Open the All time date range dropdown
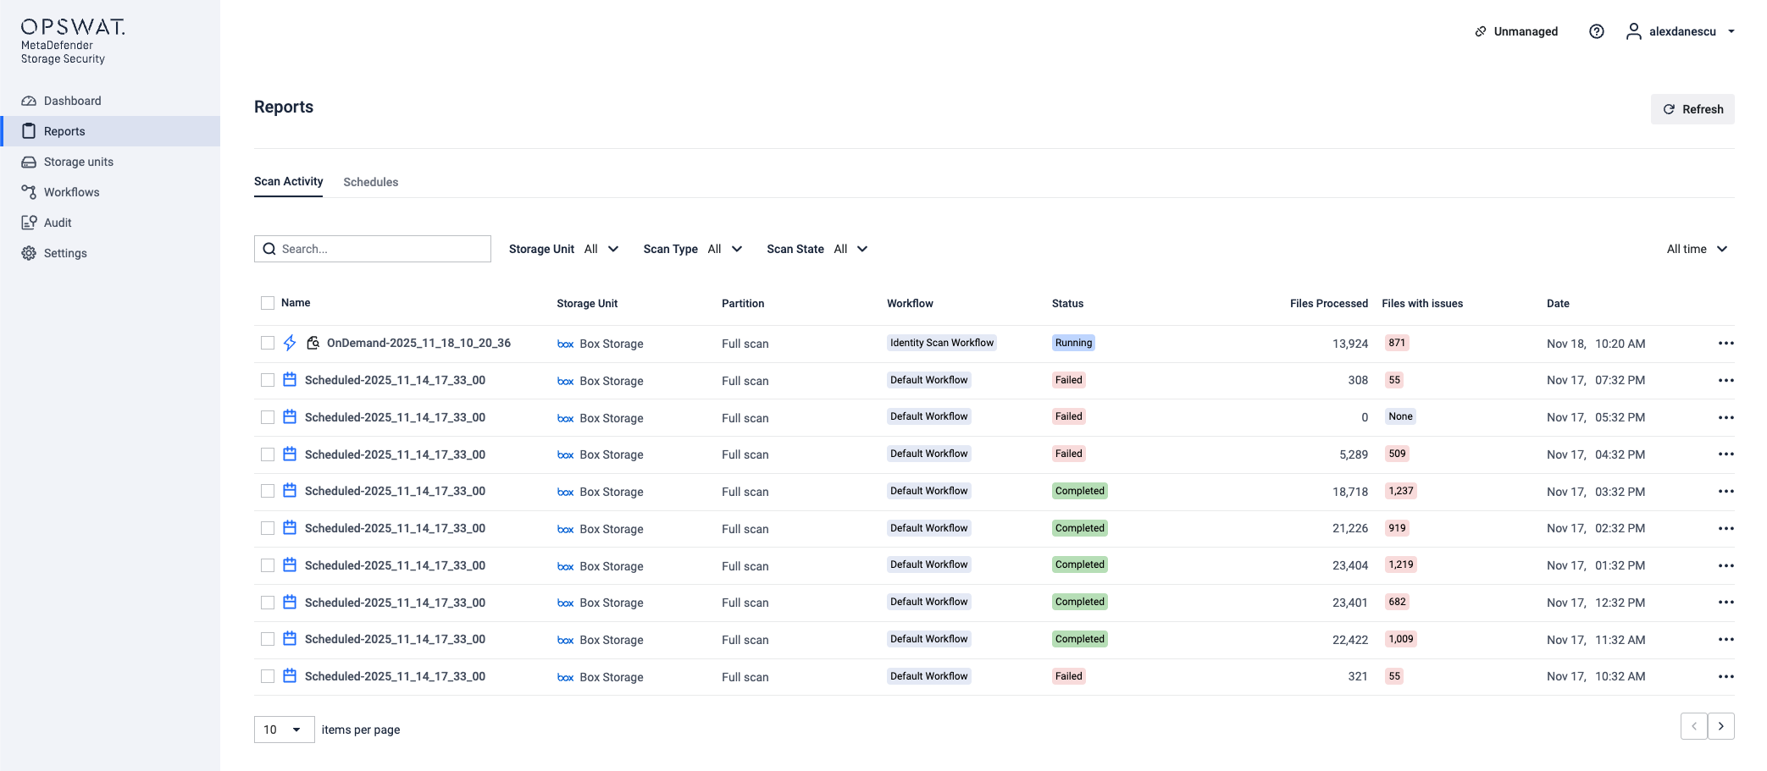This screenshot has height=771, width=1767. [x=1697, y=249]
